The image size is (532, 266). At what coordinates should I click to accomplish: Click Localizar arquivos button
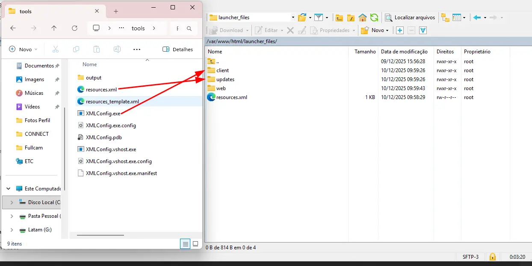410,18
